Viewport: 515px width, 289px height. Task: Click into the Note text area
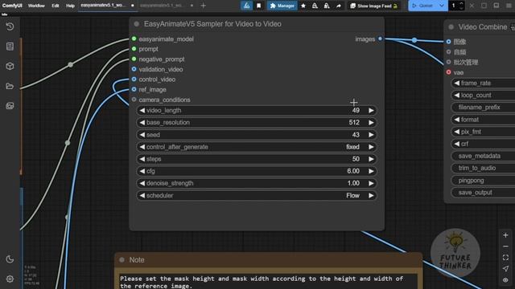pyautogui.click(x=268, y=282)
